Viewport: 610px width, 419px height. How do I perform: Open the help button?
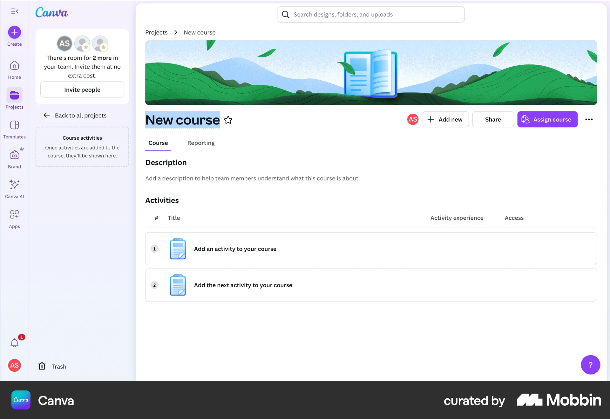click(x=590, y=365)
